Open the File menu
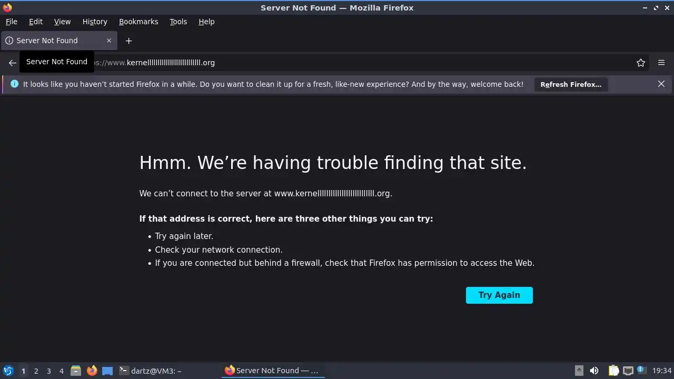The width and height of the screenshot is (674, 379). click(12, 22)
